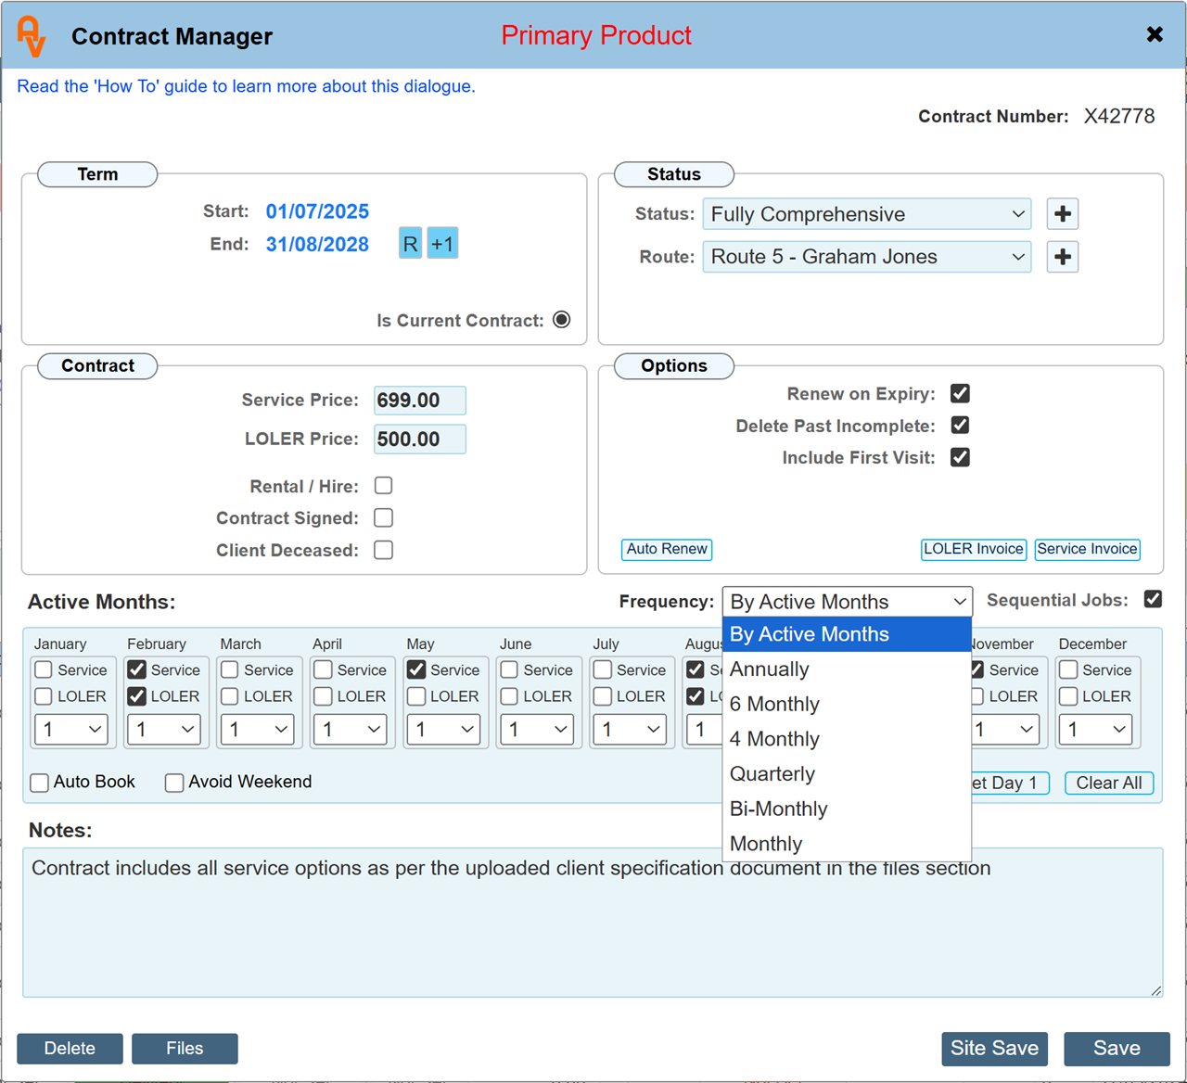Choose Annually frequency option

[847, 669]
